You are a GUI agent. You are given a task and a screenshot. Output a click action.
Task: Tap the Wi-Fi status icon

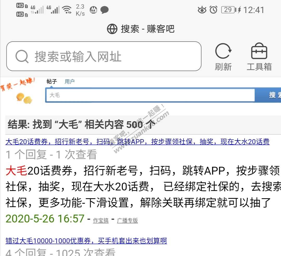[67, 10]
